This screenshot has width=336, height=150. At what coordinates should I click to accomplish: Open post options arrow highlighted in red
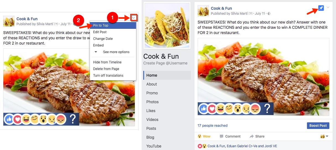pos(134,18)
